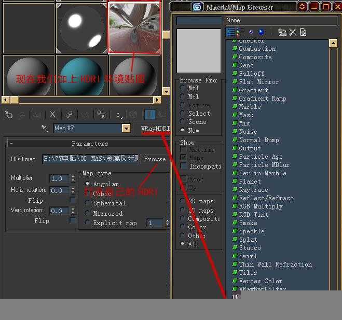Toggle the Maps checkbox in Show
This screenshot has height=320, width=342.
[184, 158]
